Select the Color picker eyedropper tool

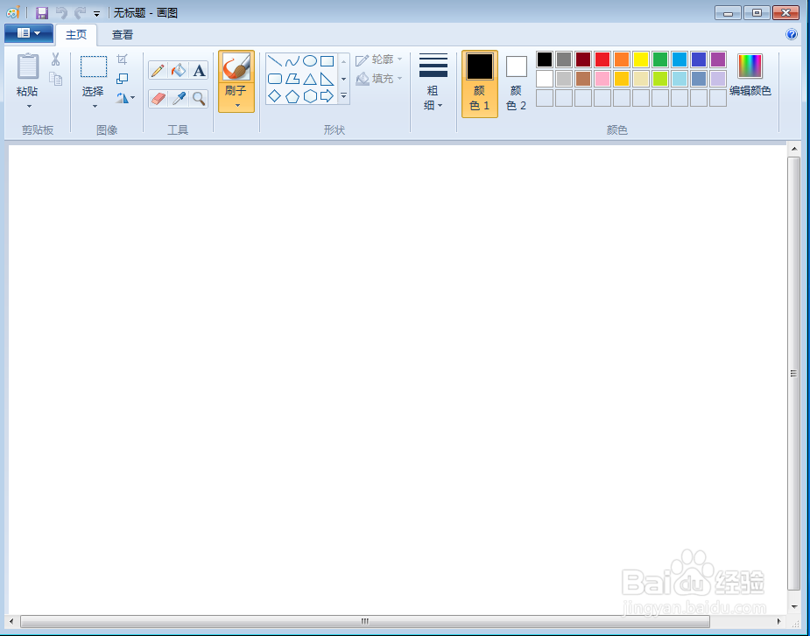click(x=179, y=99)
